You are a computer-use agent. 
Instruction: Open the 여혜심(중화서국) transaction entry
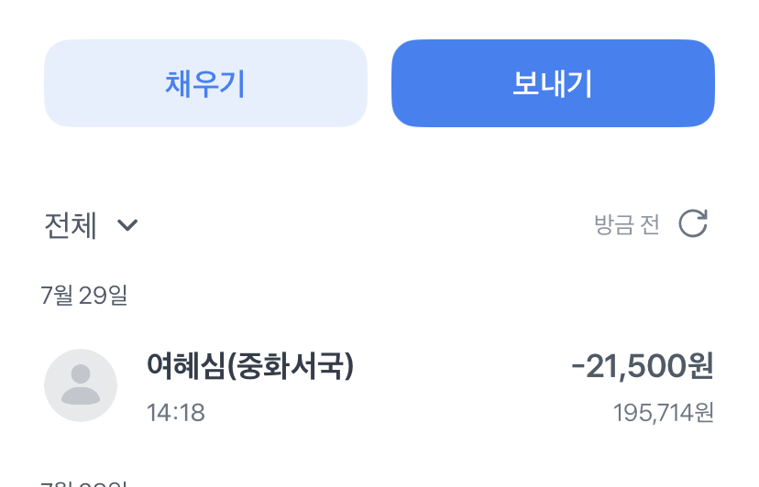pyautogui.click(x=379, y=385)
